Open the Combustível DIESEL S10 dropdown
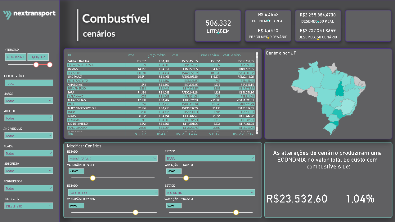395x222 pixels. (29, 206)
